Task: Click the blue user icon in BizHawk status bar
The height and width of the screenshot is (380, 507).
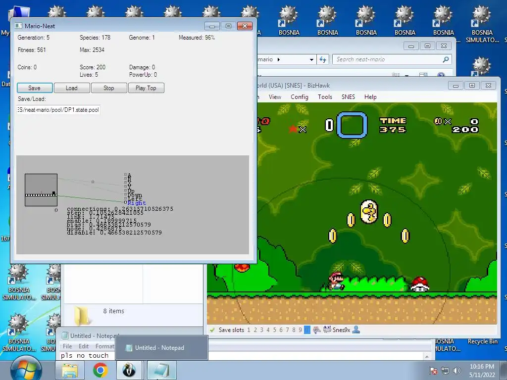Action: pos(356,330)
